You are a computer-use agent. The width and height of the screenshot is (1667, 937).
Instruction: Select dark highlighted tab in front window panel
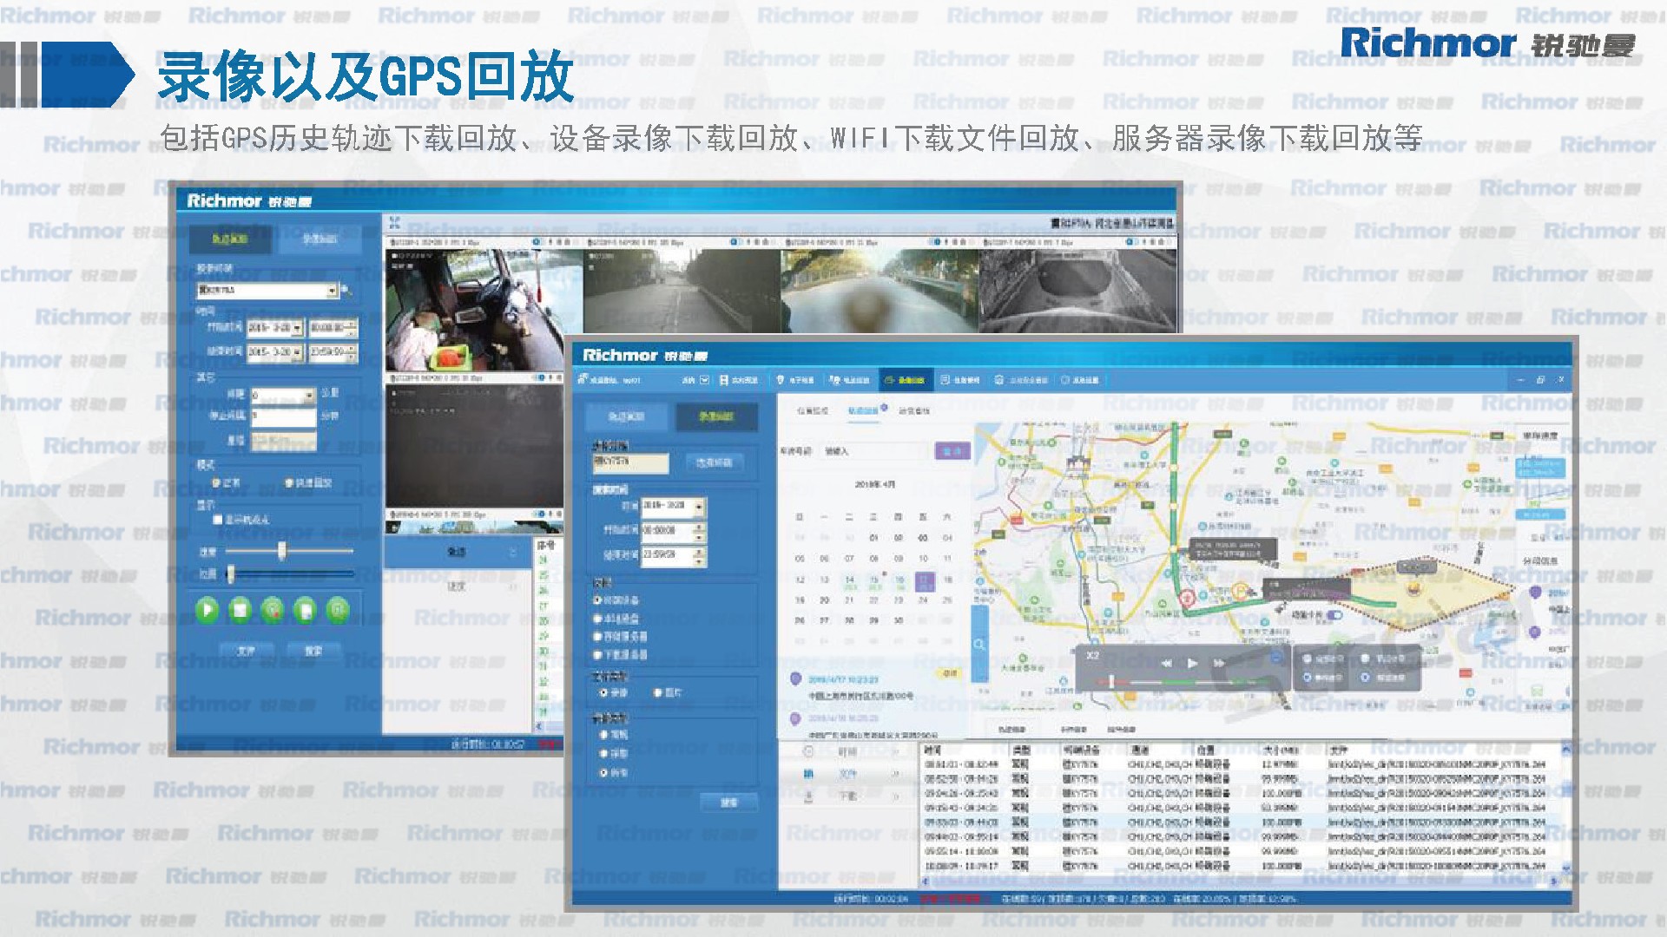coord(716,416)
